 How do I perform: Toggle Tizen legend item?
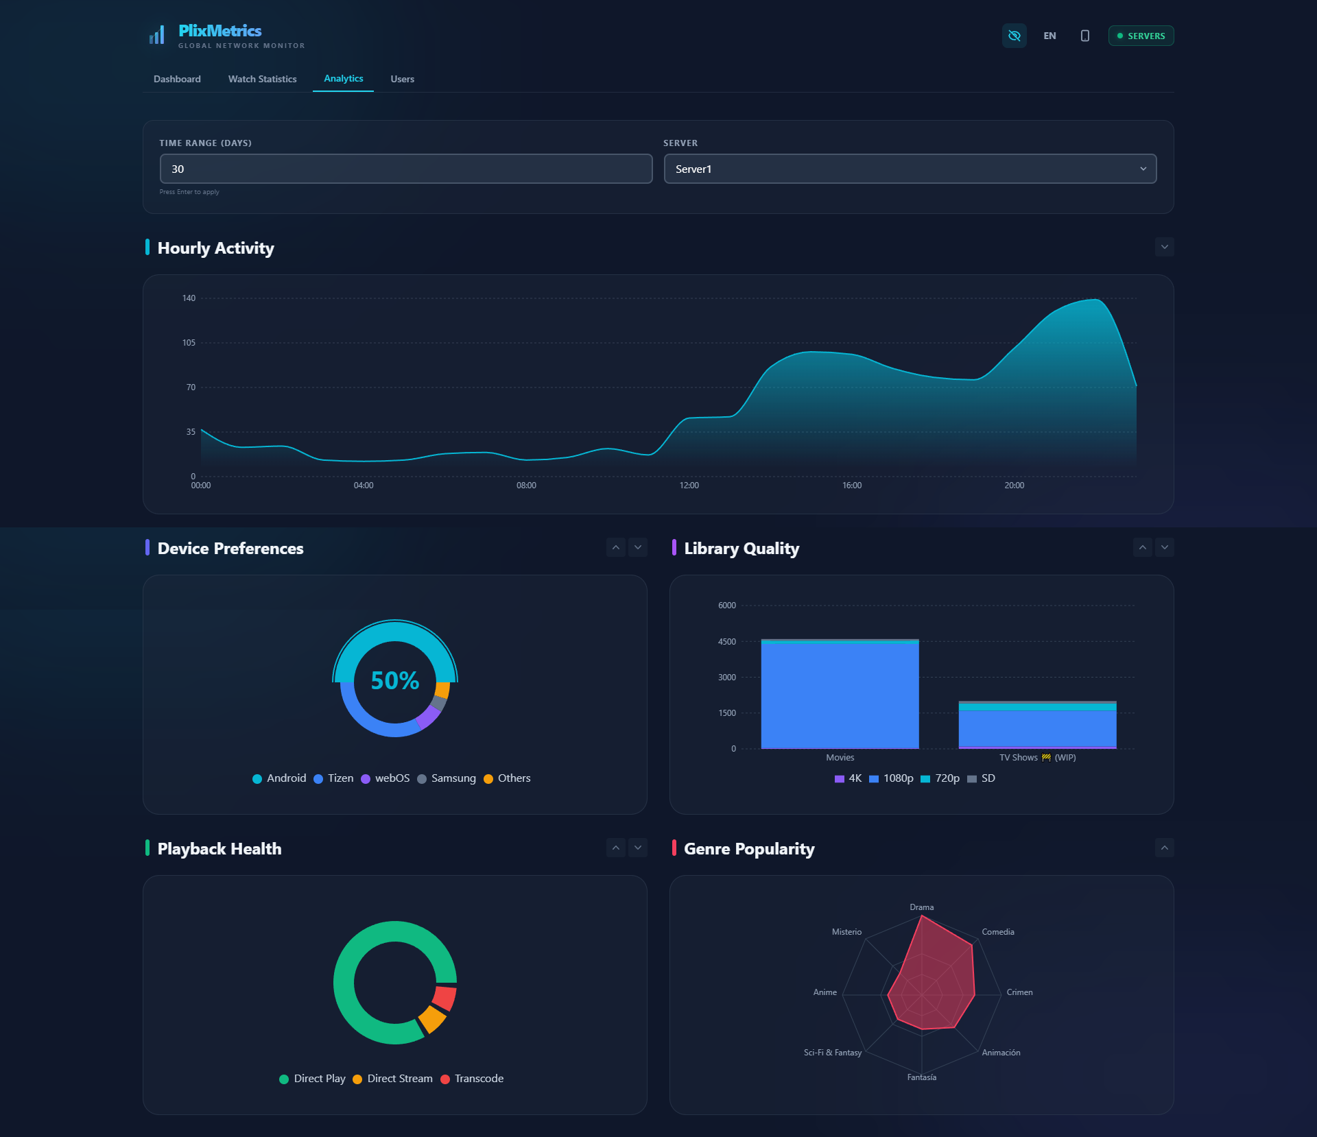(333, 778)
